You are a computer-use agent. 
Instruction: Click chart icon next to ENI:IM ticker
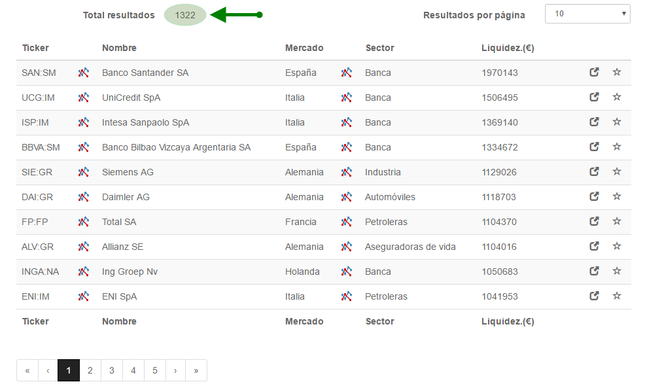(x=84, y=296)
